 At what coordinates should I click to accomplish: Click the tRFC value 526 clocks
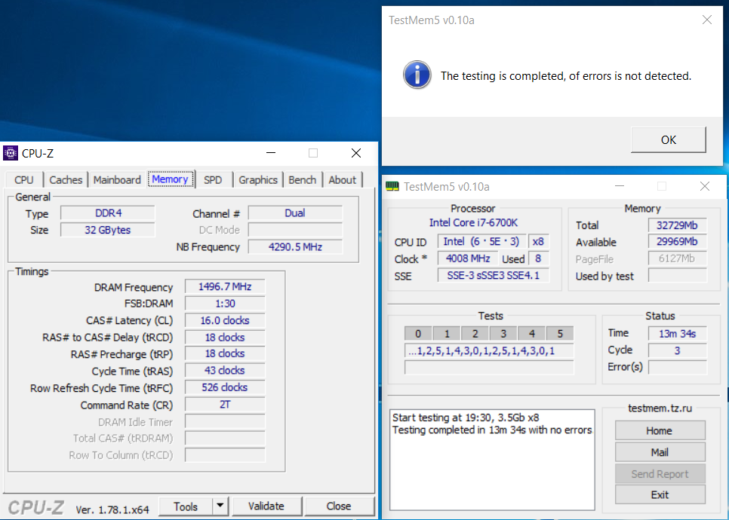click(x=225, y=387)
